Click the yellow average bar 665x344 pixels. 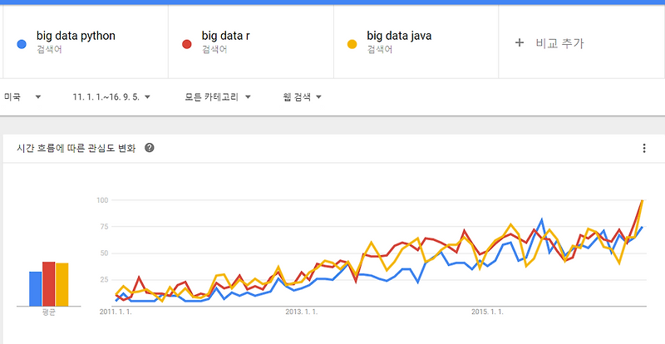(62, 285)
